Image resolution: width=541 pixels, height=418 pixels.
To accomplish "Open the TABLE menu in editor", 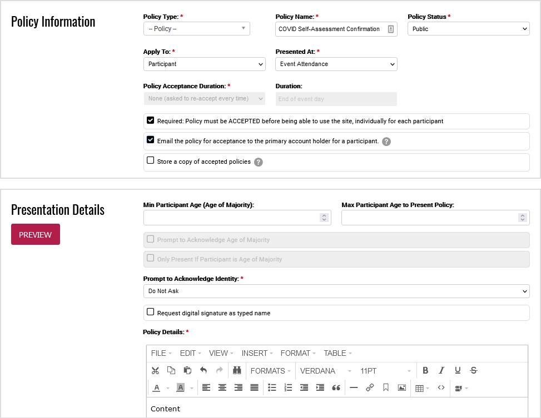I will coord(337,353).
